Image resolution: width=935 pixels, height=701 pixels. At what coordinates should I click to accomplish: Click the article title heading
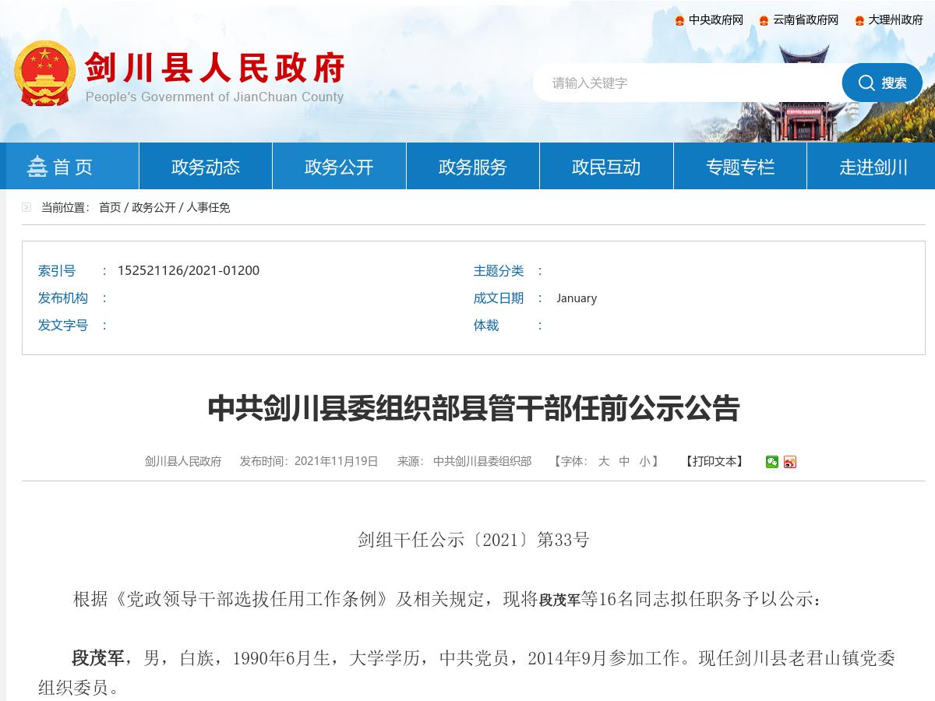coord(474,408)
